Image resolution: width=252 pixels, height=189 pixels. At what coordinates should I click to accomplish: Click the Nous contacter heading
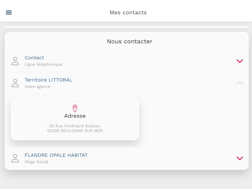point(130,41)
